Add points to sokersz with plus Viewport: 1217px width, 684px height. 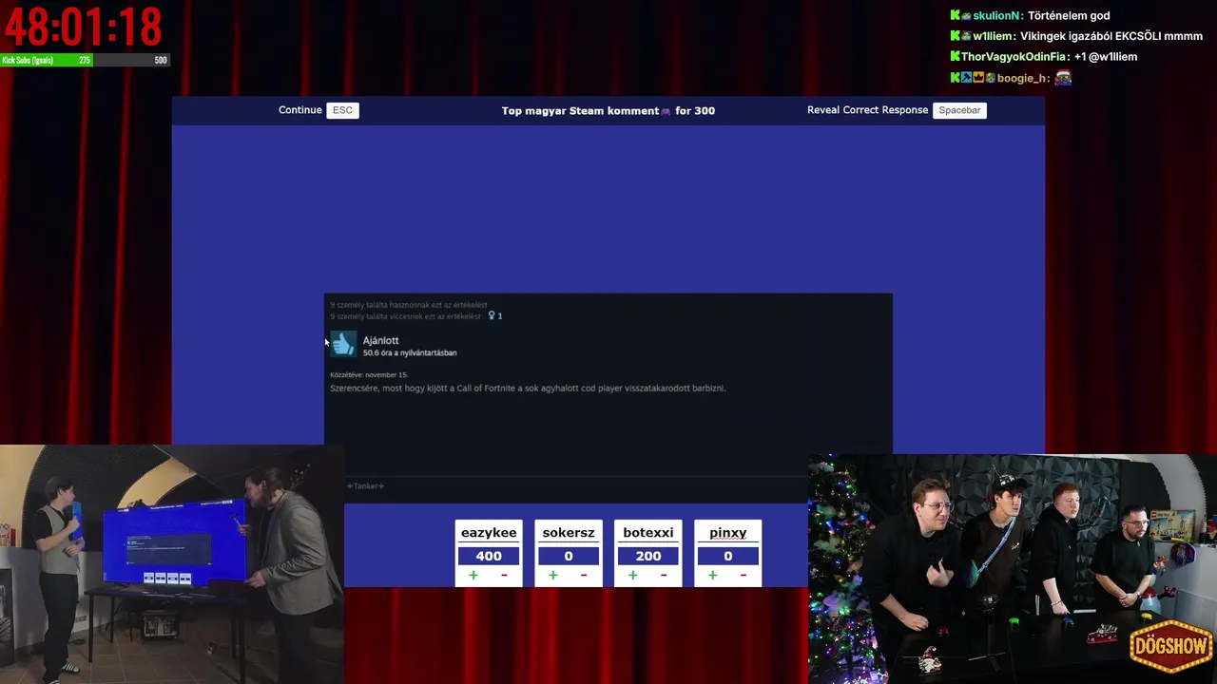pos(553,575)
